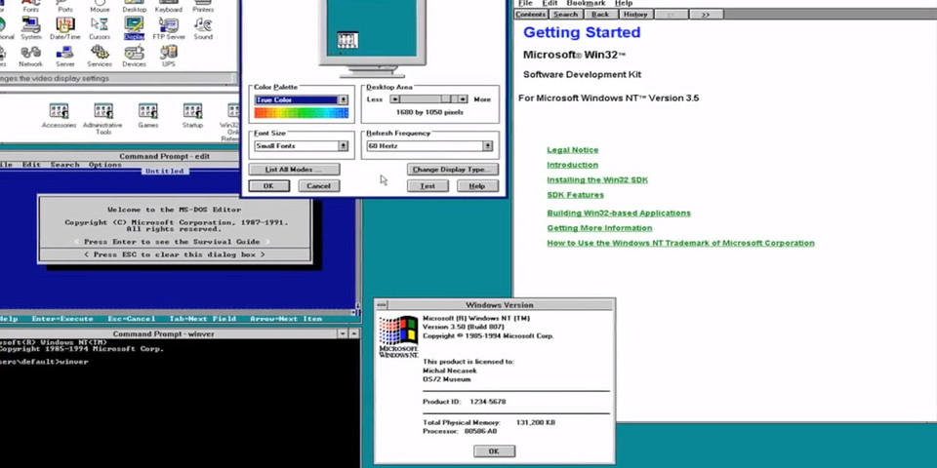Open the Server control panel icon
Screen dimensions: 937x468
click(x=65, y=57)
